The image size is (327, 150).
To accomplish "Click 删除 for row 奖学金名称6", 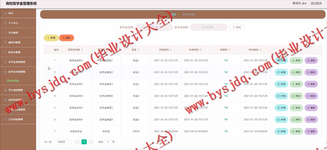I will (311, 120).
